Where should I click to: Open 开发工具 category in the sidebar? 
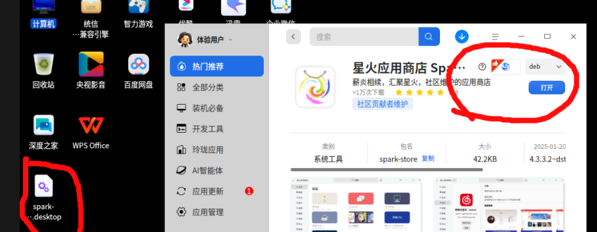point(216,129)
